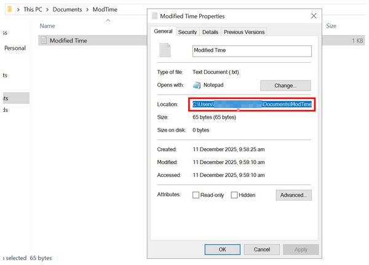
Task: Sort by the Size column header
Action: point(331,26)
